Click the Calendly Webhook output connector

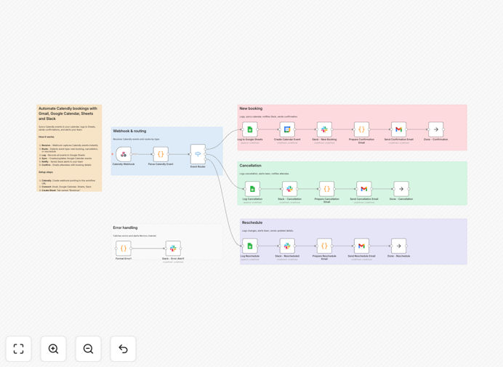coord(132,154)
